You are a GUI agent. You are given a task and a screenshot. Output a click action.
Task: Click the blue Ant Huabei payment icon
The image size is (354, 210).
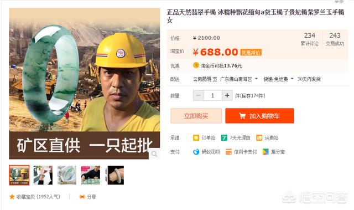pos(196,152)
